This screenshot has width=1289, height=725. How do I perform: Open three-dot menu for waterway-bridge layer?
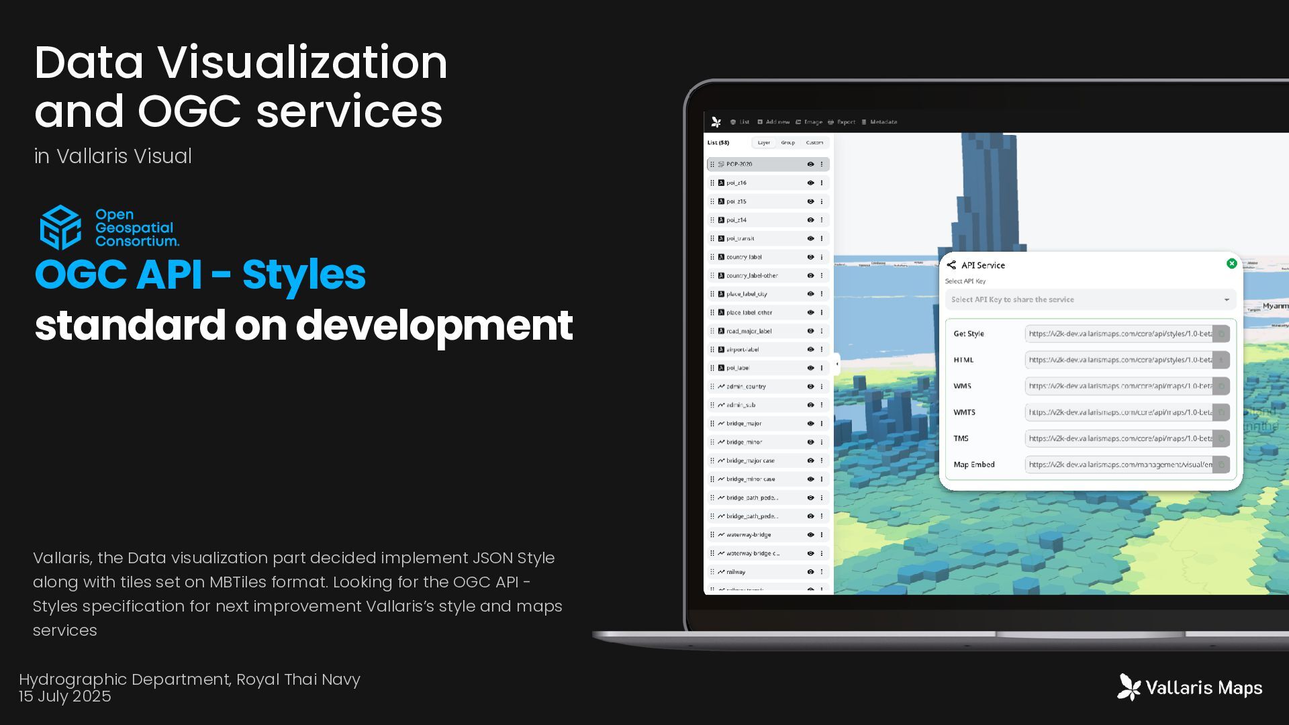[x=822, y=535]
